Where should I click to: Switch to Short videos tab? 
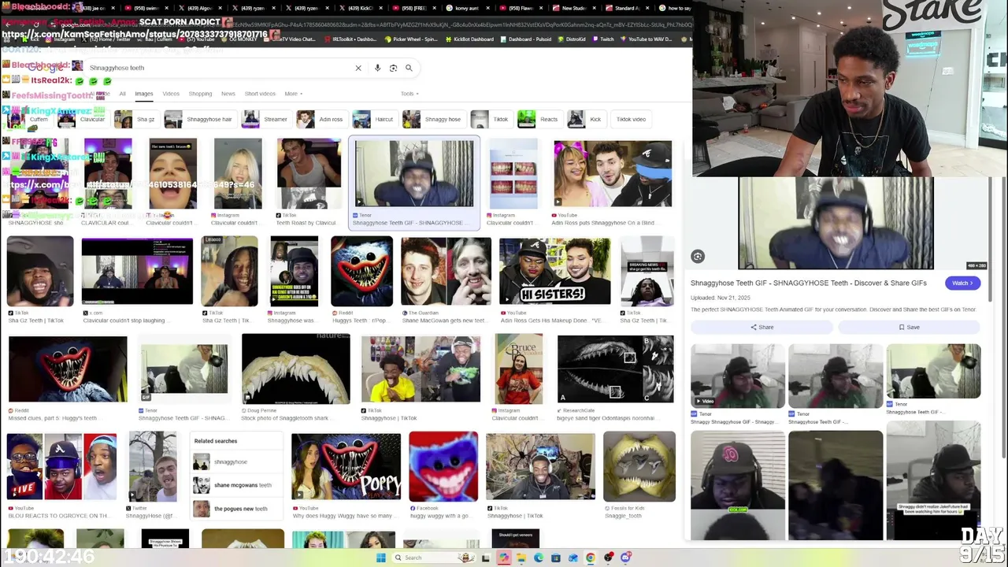pyautogui.click(x=260, y=94)
